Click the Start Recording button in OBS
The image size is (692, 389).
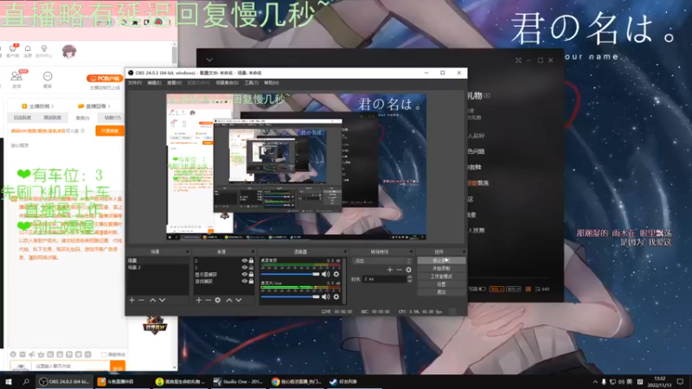(441, 269)
